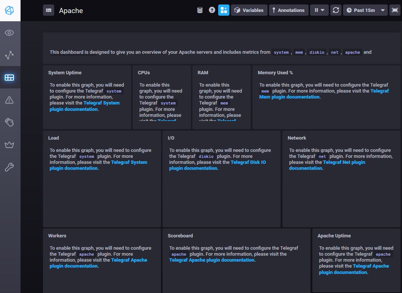Image resolution: width=402 pixels, height=293 pixels.
Task: Click the Scoreboard cell title
Action: point(180,236)
